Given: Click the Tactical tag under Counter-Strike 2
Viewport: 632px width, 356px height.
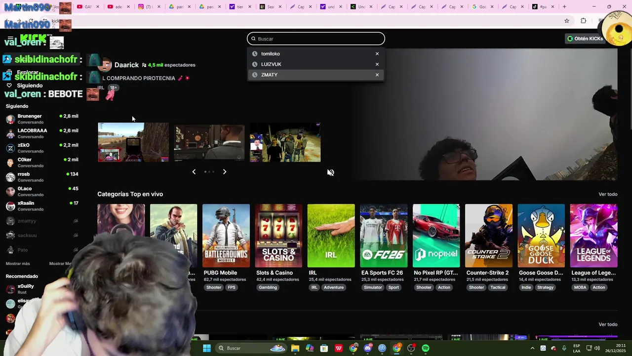Looking at the screenshot, I should pos(498,287).
